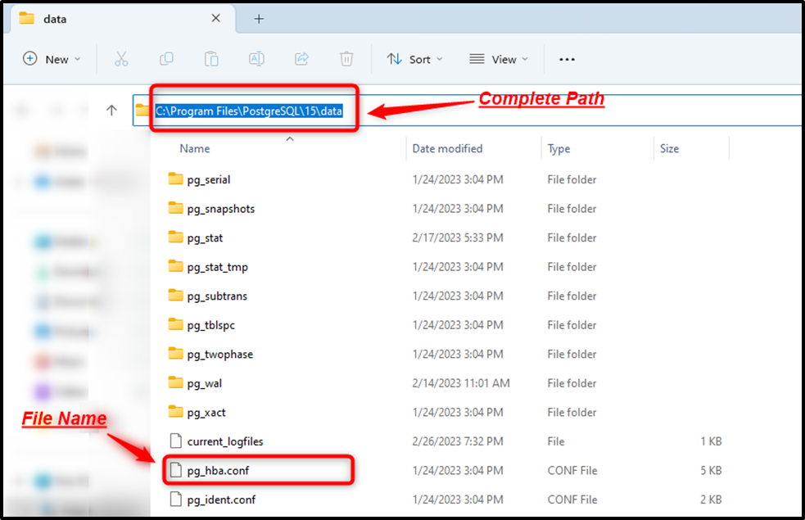Click the Delete icon in the toolbar
Viewport: 805px width, 520px height.
(346, 58)
